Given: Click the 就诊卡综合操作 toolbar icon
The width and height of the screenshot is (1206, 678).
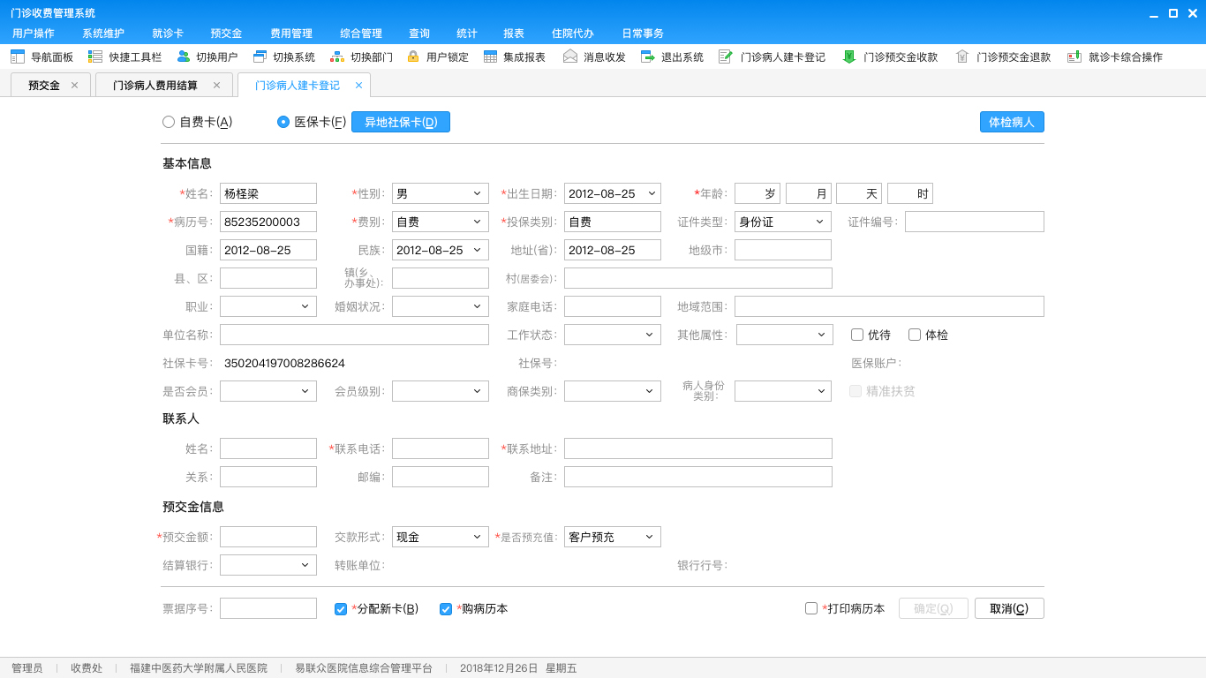Looking at the screenshot, I should point(1074,56).
